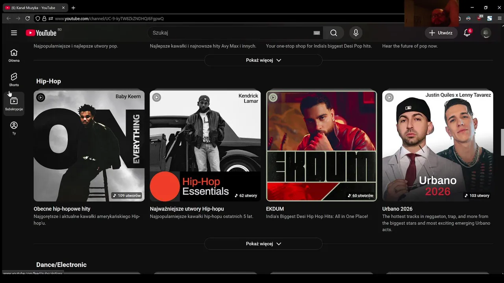The height and width of the screenshot is (283, 504).
Task: Reload the page in browser toolbar
Action: 28,18
